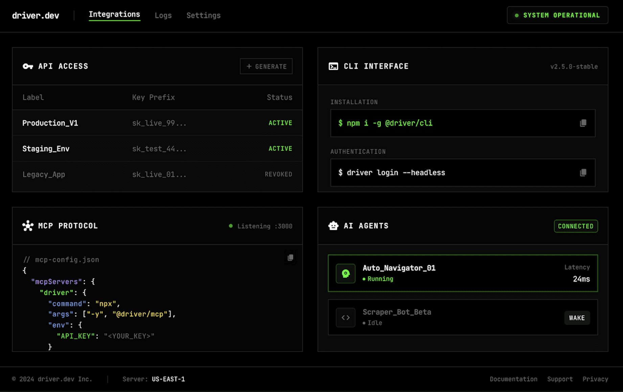Click the ACTIVE status of Staging_Env
The width and height of the screenshot is (623, 392).
(x=280, y=149)
